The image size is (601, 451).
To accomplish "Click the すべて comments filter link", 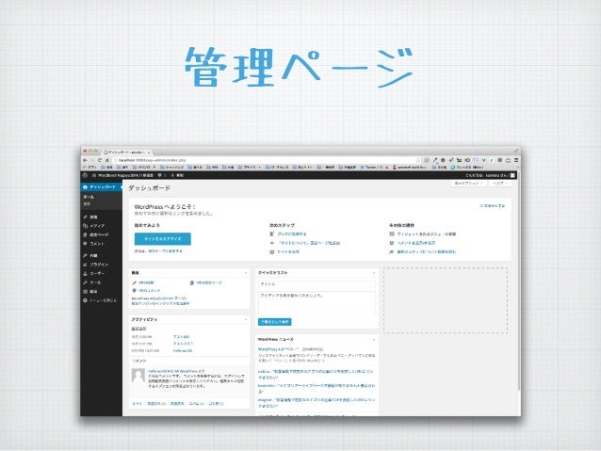I will [137, 404].
